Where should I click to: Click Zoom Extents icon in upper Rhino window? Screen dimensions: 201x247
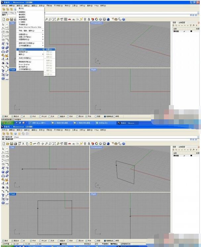pos(54,19)
